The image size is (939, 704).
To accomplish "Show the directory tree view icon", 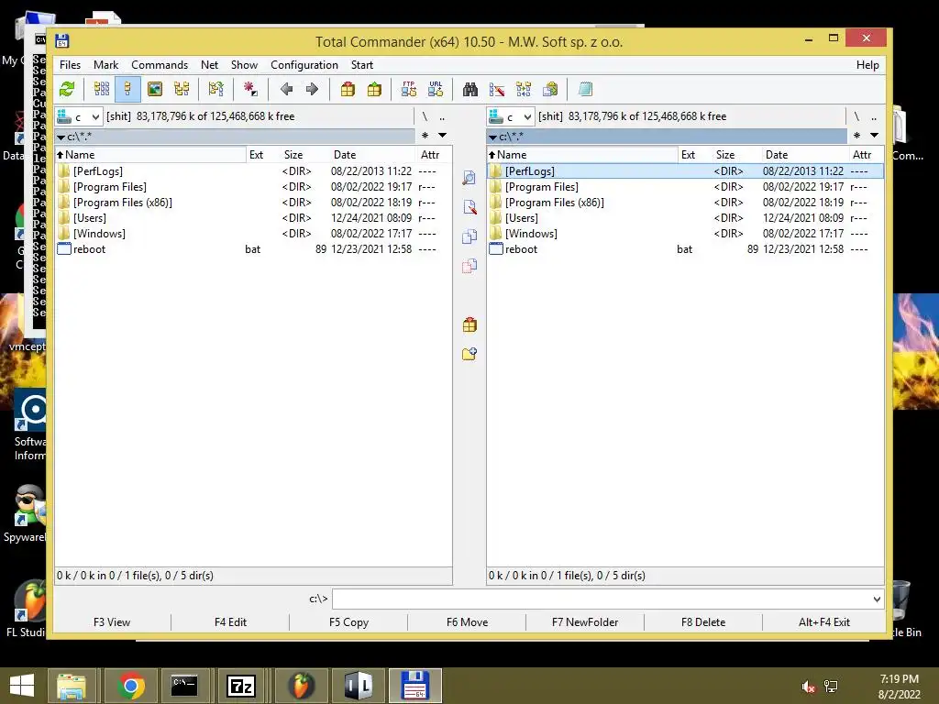I will point(182,90).
